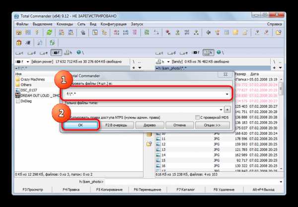This screenshot has height=207, width=298.
Task: Select drive h button in right panel
Action: [208, 53]
